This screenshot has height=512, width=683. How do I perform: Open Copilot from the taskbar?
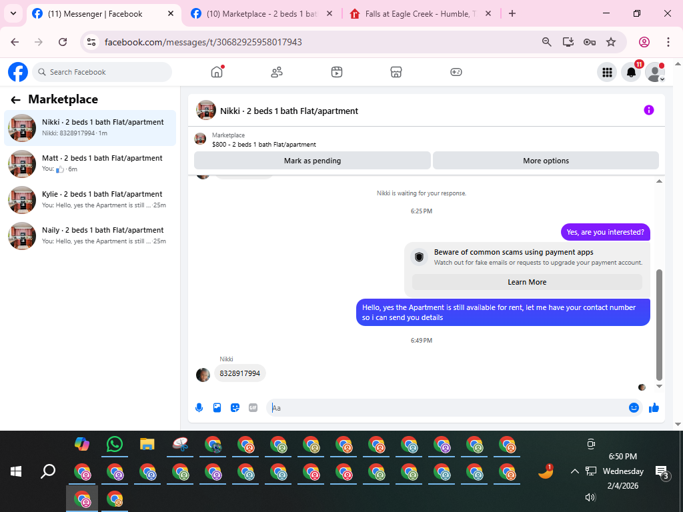point(82,445)
